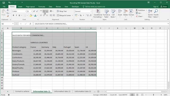Increase font size with large A icon

click(x=34, y=11)
